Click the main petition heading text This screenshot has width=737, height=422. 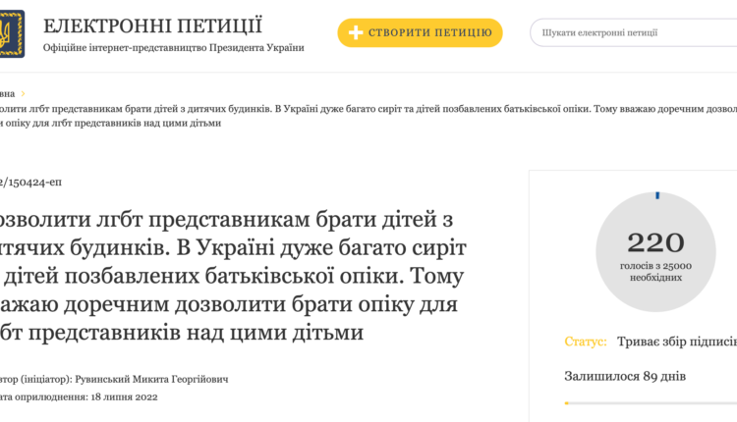click(228, 277)
